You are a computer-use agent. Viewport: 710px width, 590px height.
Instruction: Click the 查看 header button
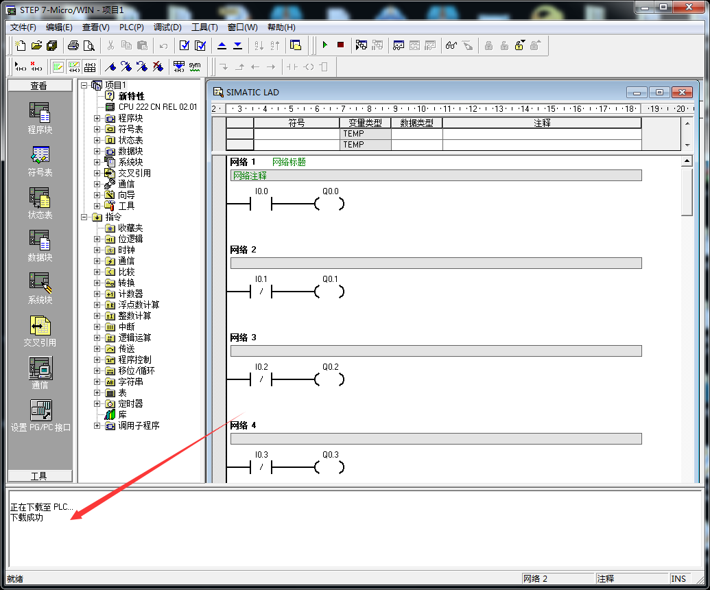coord(39,86)
